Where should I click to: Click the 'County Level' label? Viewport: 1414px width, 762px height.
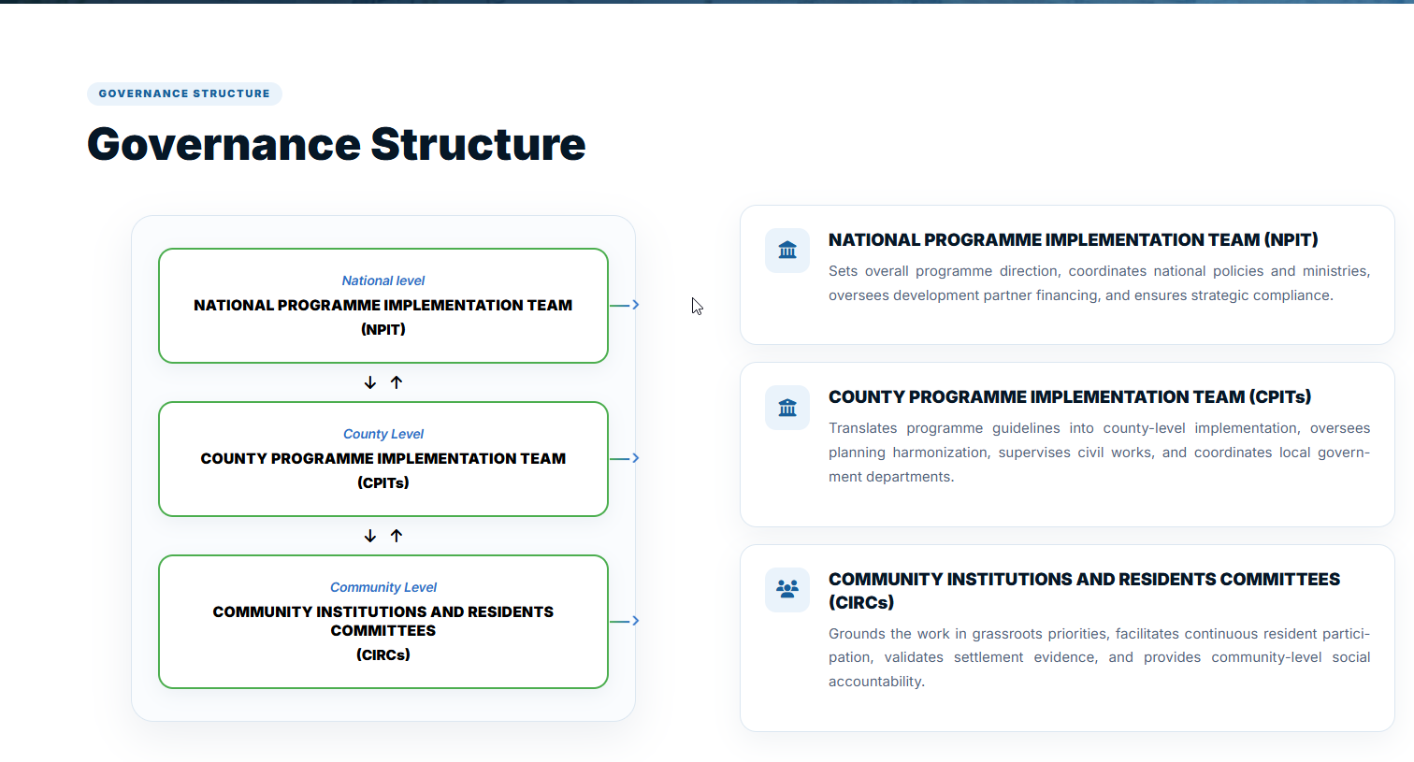click(x=383, y=434)
